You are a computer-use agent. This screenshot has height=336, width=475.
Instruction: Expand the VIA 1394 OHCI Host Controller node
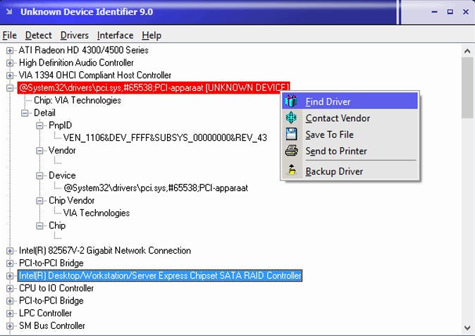(10, 75)
